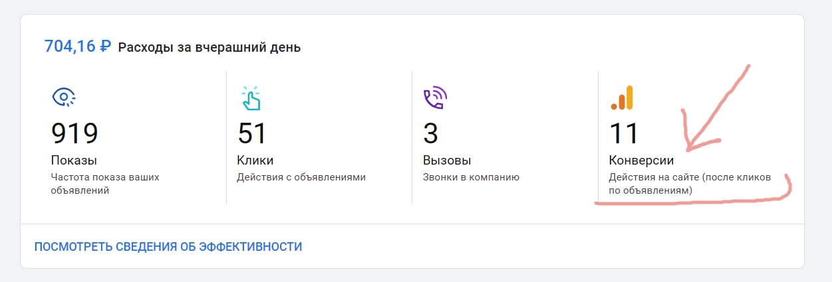Click description Действия с объявлениями
832x282 pixels.
(301, 177)
